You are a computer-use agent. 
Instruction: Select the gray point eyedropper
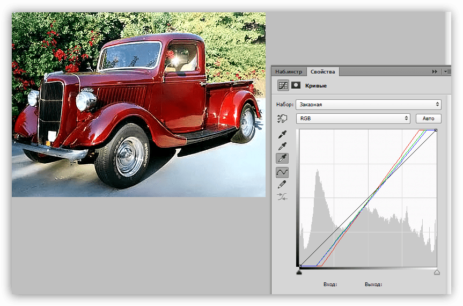pyautogui.click(x=282, y=146)
